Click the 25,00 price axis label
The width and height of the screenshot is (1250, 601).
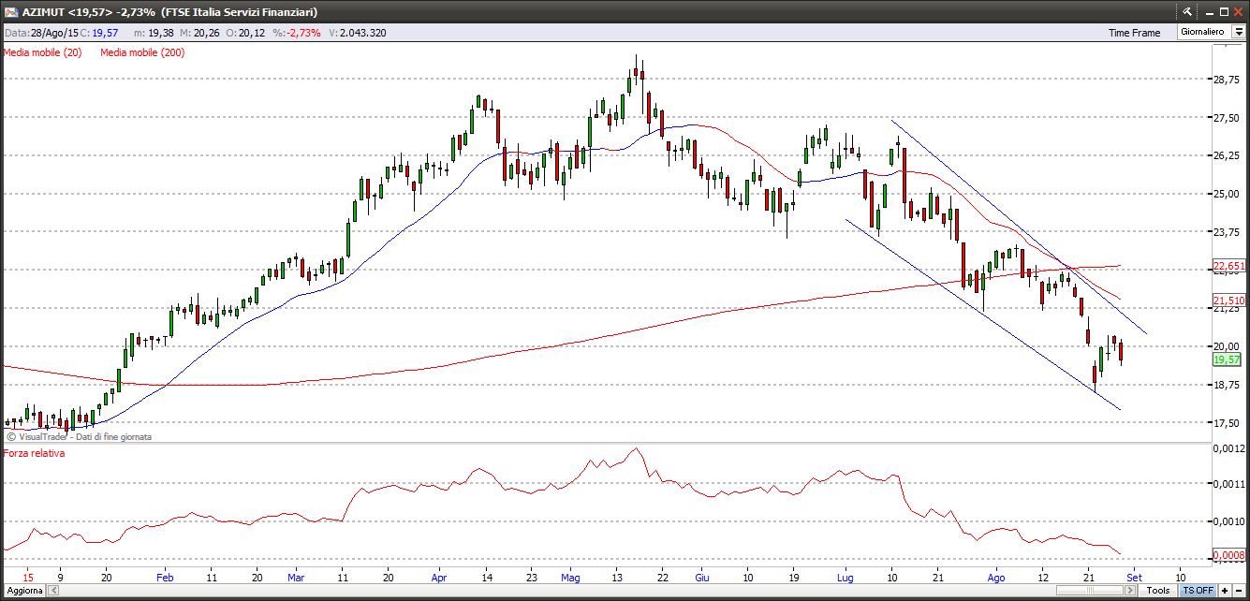pos(1226,194)
